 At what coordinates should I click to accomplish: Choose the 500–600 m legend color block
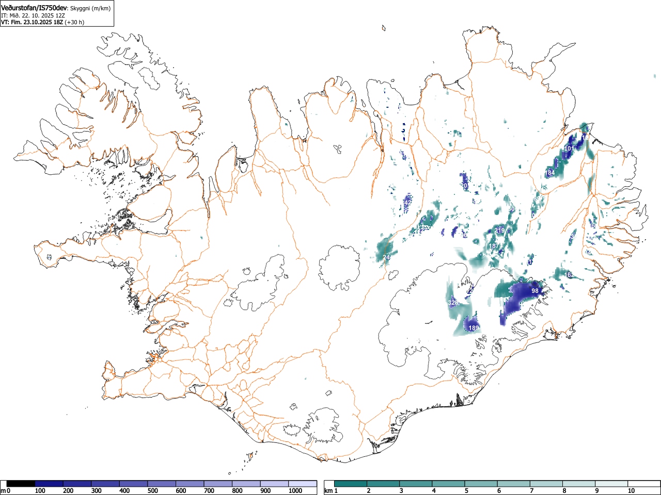[162, 484]
